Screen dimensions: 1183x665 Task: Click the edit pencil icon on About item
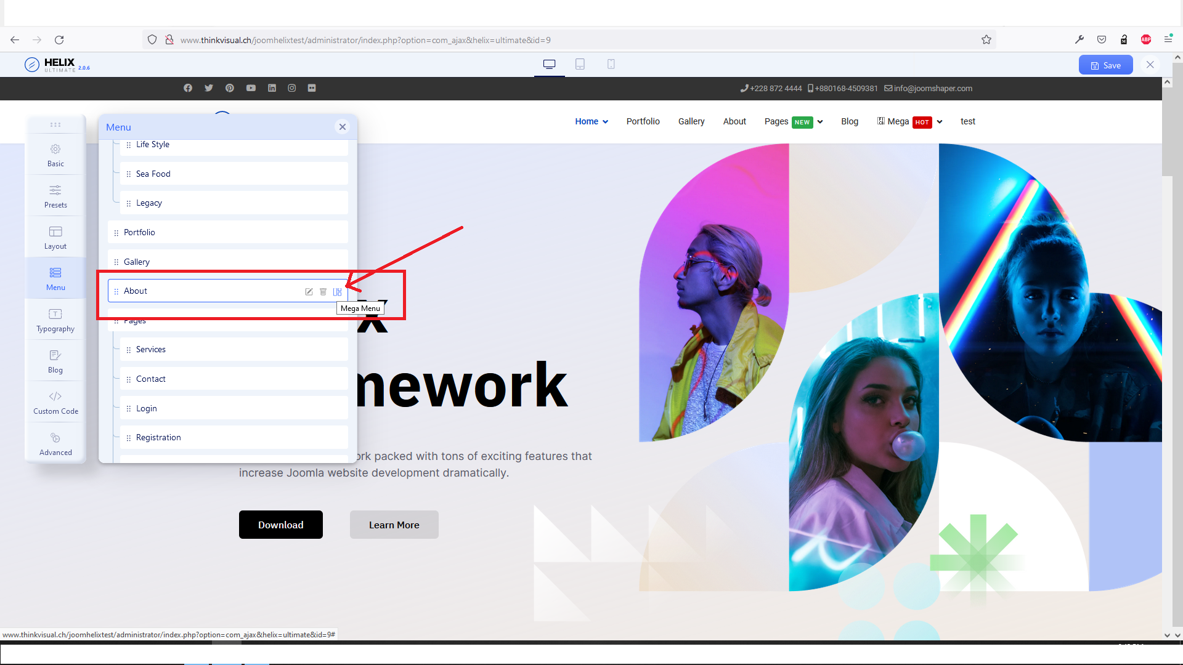pyautogui.click(x=309, y=292)
